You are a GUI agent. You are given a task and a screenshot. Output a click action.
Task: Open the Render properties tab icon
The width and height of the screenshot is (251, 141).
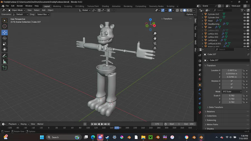200,61
